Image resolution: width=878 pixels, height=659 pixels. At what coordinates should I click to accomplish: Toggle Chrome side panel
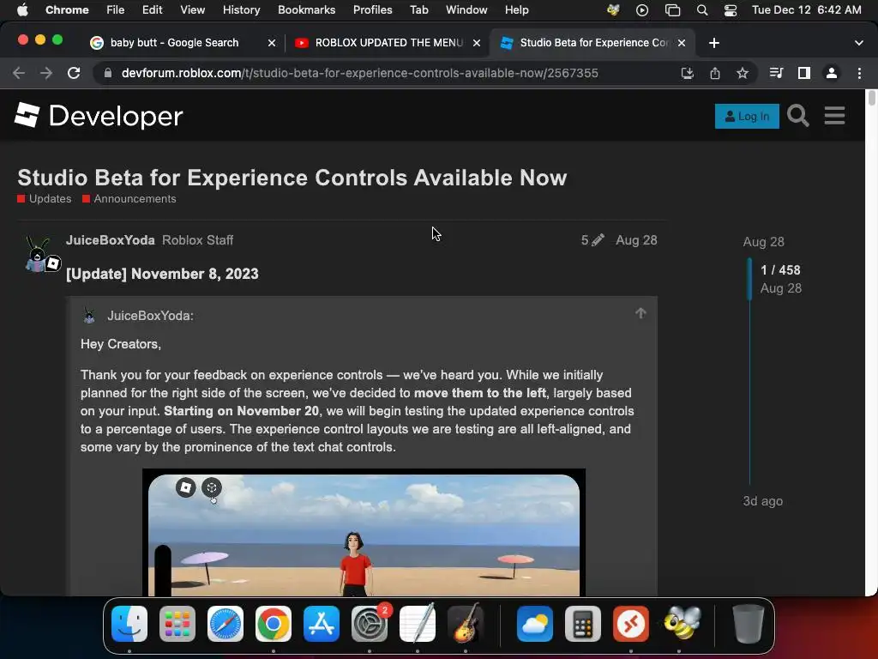click(x=804, y=73)
